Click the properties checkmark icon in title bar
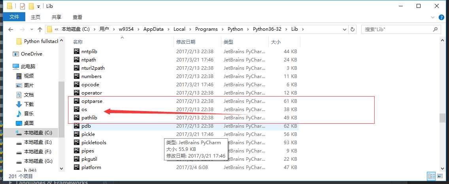This screenshot has height=184, width=449. pyautogui.click(x=23, y=6)
